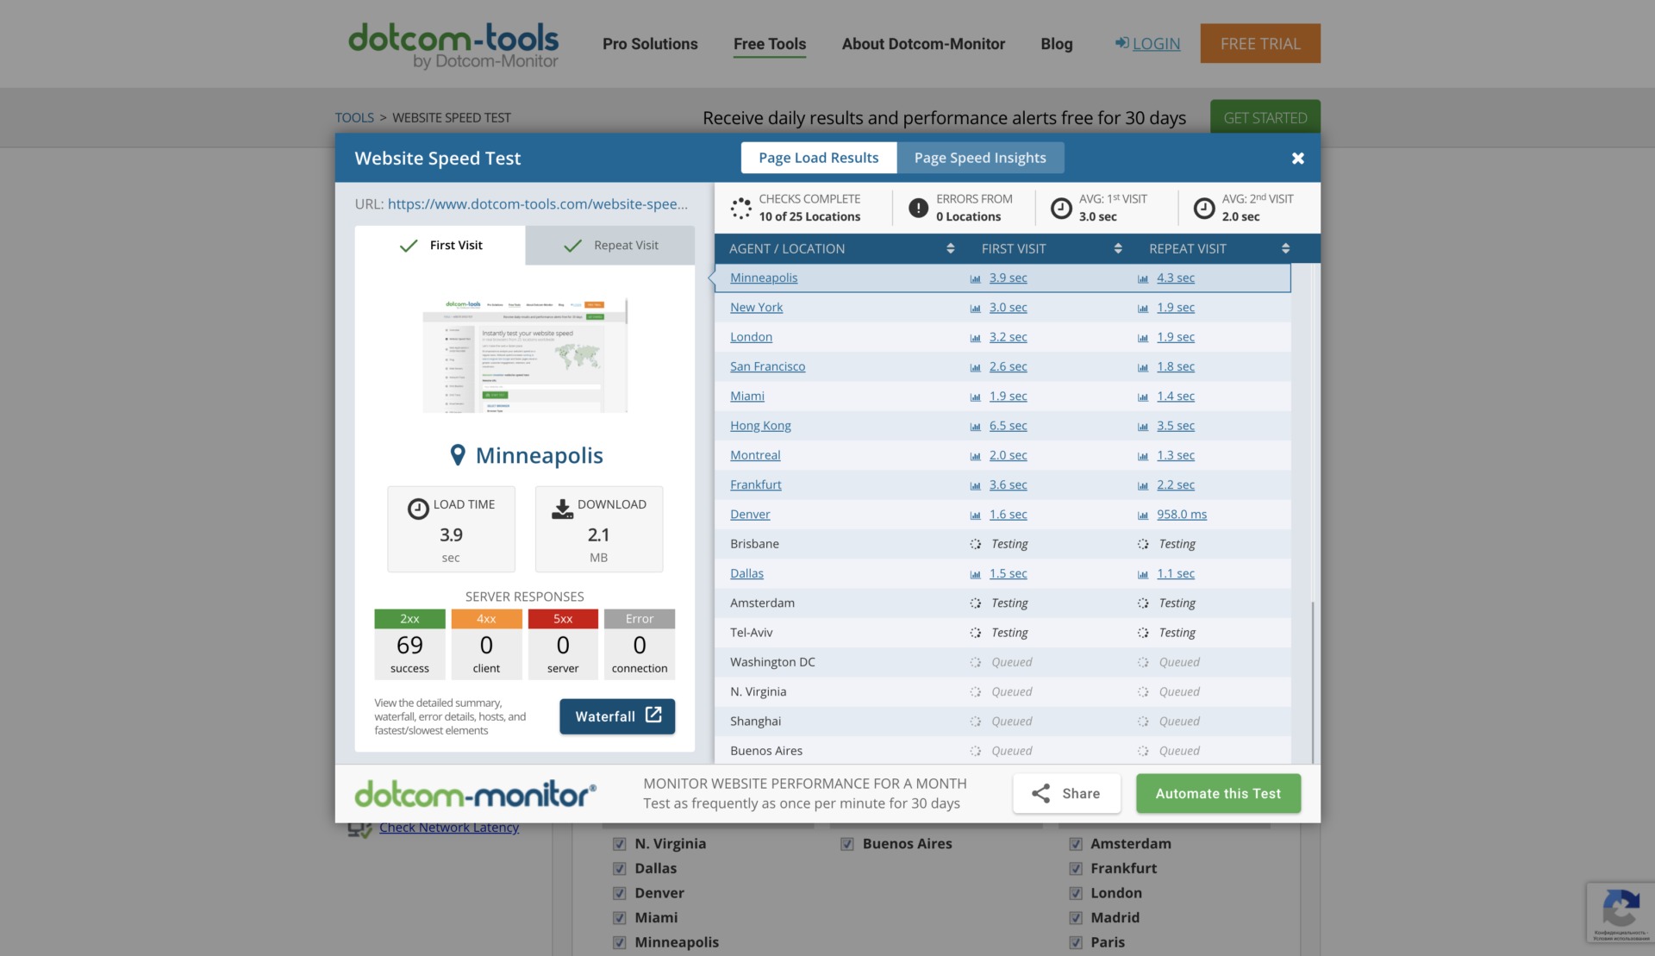Check the Buenos Aires location checkbox
1655x956 pixels.
(847, 843)
